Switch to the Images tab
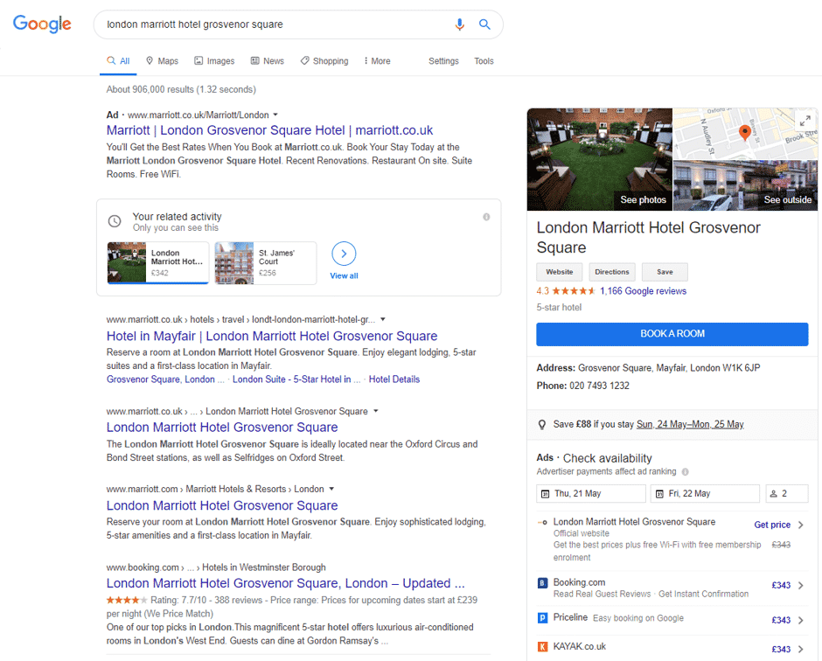822x661 pixels. (x=214, y=61)
